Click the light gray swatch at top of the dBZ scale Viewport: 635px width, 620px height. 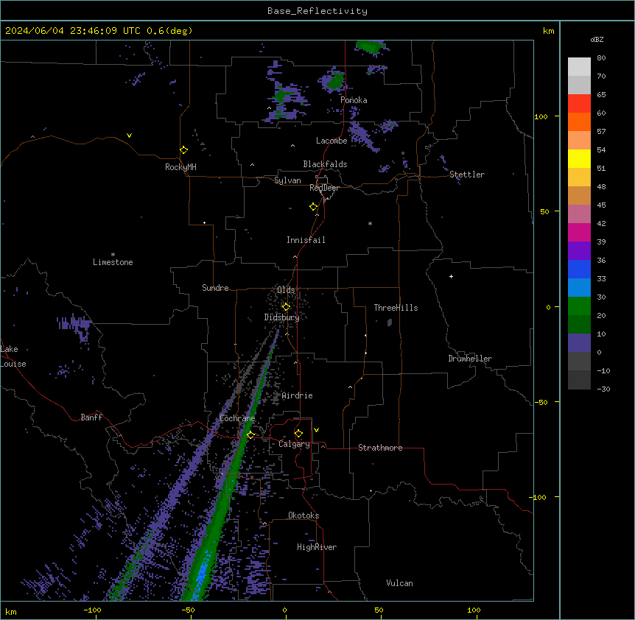pyautogui.click(x=579, y=67)
